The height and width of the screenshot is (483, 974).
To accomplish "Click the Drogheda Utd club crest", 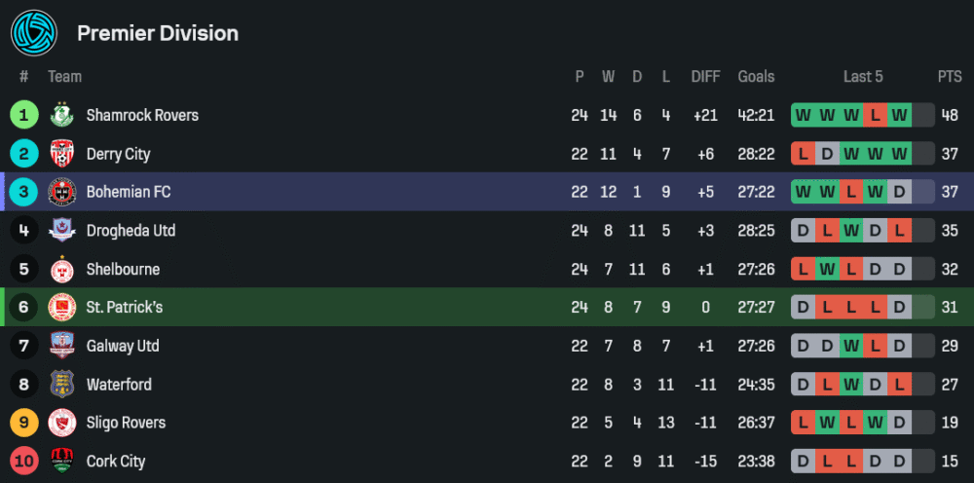I will point(62,231).
